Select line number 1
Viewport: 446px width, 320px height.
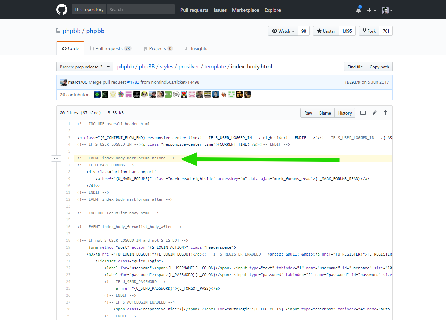pos(69,124)
